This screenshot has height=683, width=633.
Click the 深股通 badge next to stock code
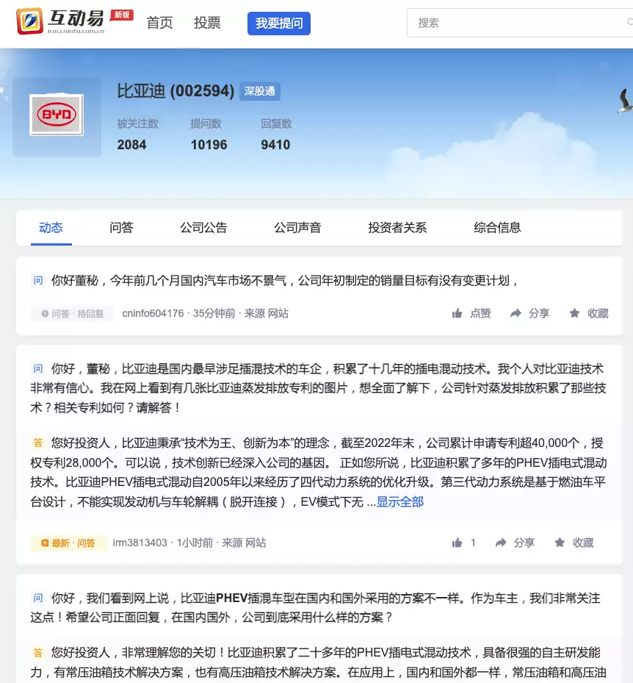pyautogui.click(x=260, y=92)
